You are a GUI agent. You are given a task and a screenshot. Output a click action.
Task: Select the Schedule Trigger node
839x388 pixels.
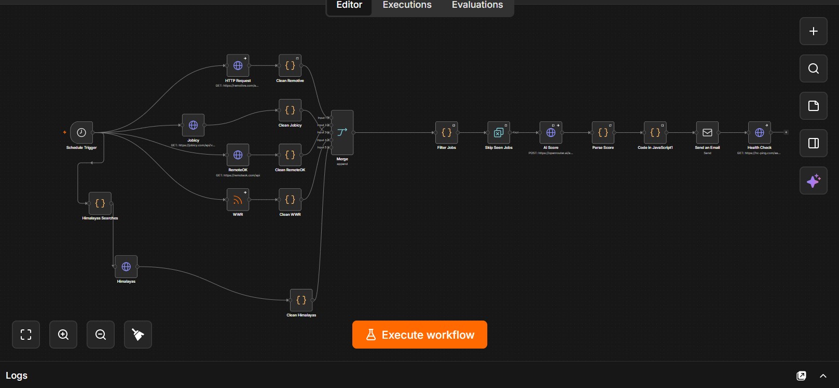point(81,133)
